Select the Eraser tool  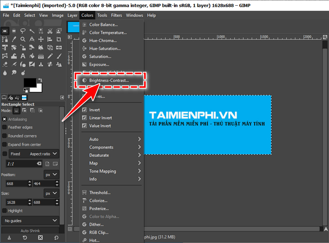(x=5, y=64)
